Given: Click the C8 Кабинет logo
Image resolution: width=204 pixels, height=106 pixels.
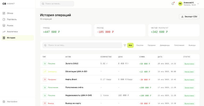Looking at the screenshot, I should (x=8, y=4).
